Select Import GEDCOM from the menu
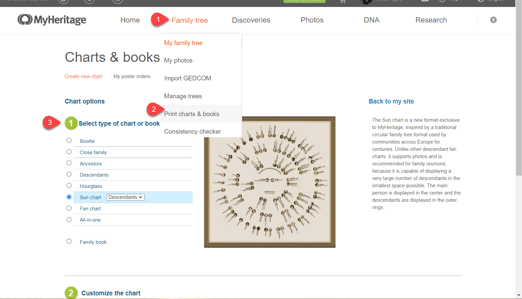The height and width of the screenshot is (299, 522). [187, 78]
